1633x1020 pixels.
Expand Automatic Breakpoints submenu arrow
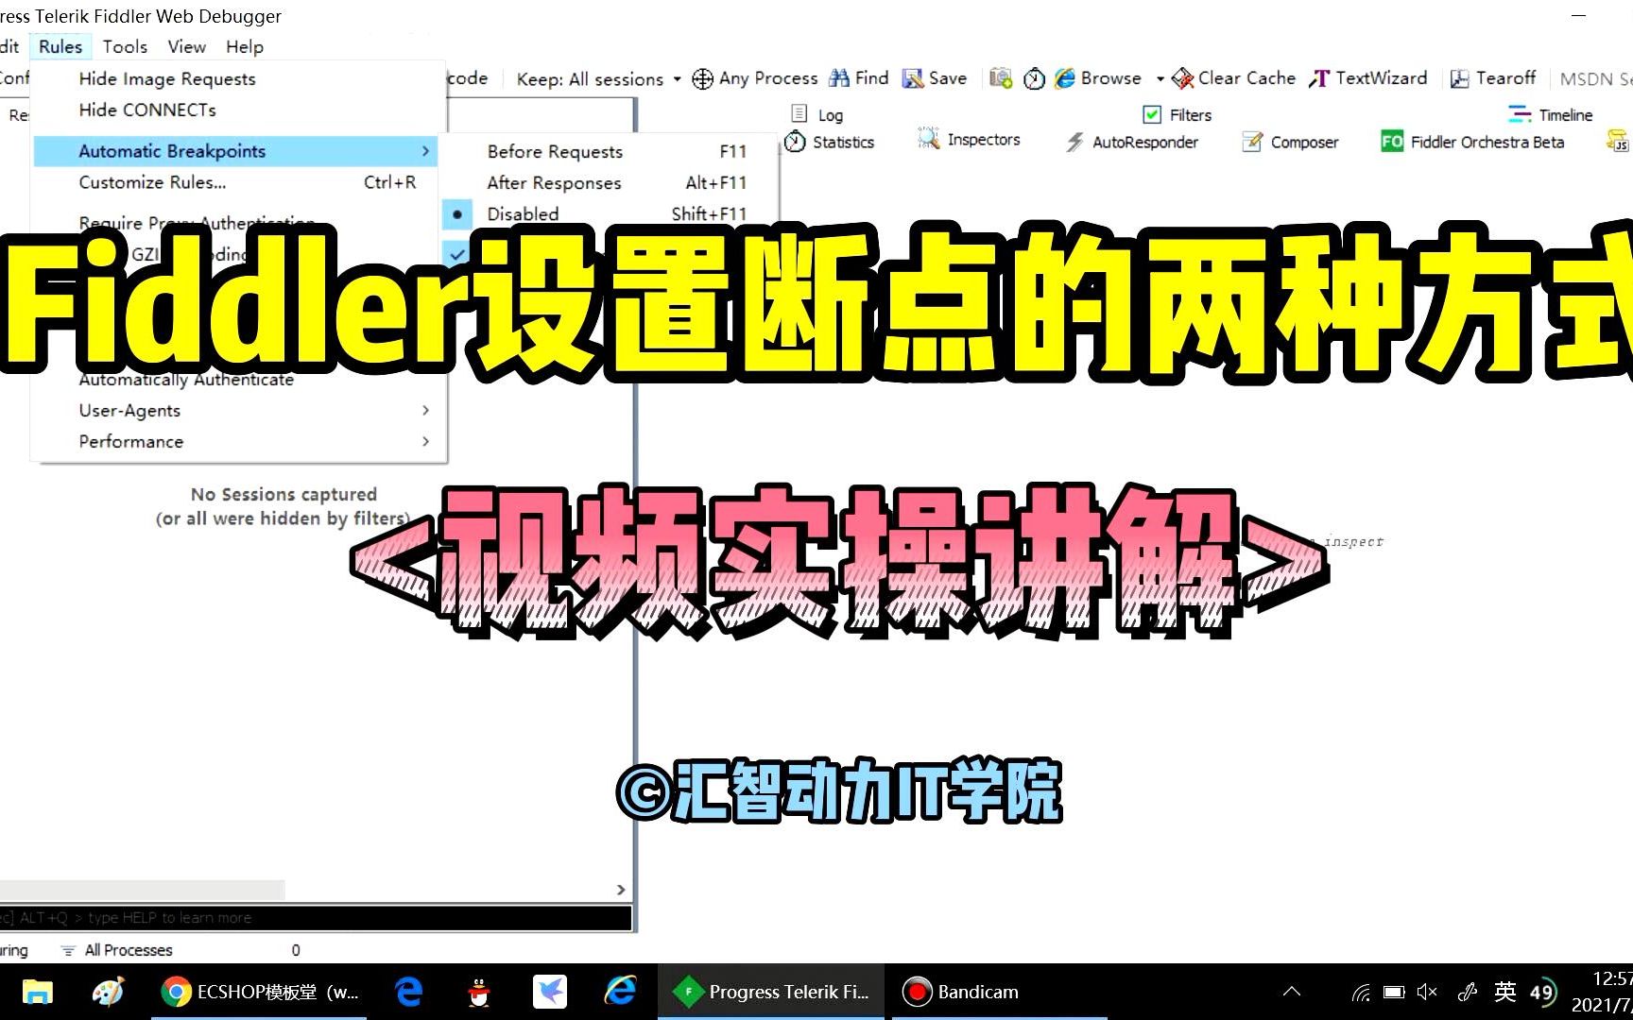pos(425,151)
